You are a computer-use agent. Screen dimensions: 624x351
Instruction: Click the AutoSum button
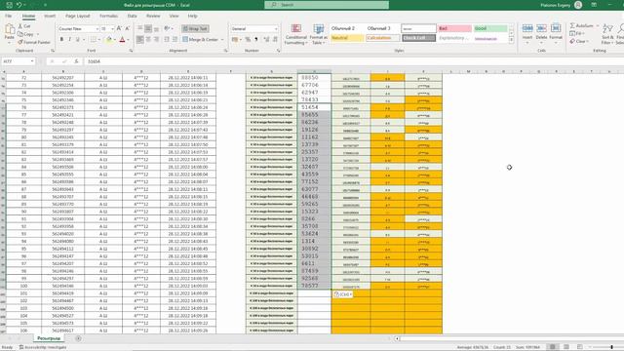(x=581, y=25)
